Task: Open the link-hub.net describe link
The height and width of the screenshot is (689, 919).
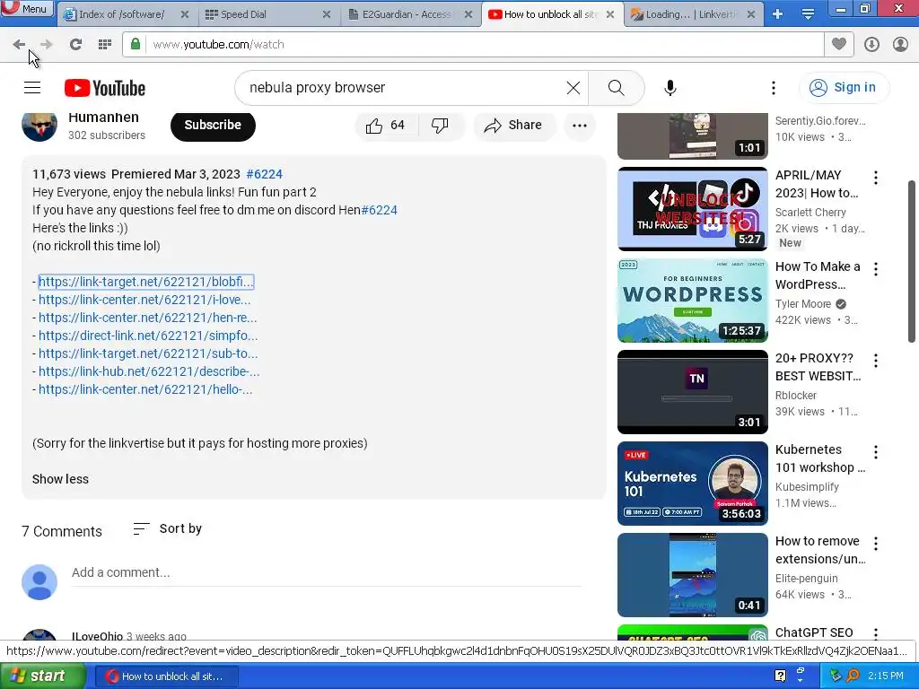Action: tap(149, 371)
